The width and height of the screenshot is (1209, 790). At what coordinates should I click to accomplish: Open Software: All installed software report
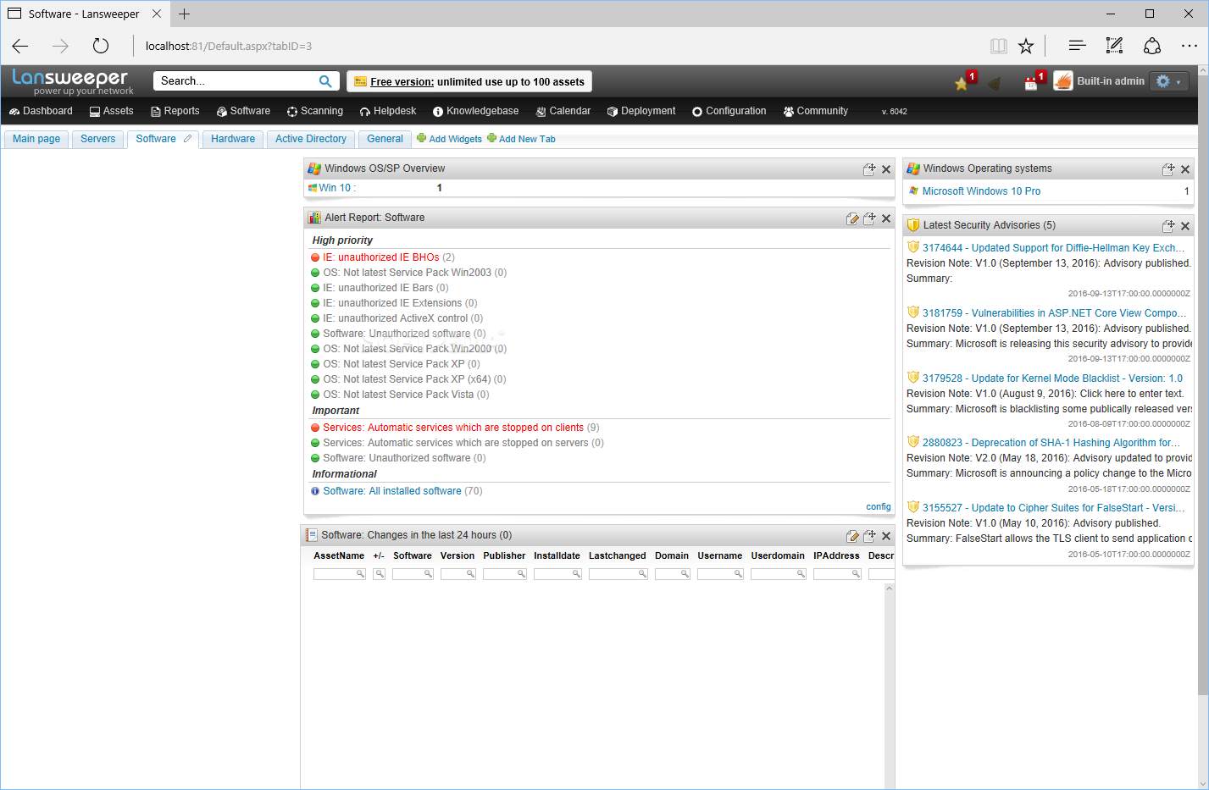coord(392,491)
